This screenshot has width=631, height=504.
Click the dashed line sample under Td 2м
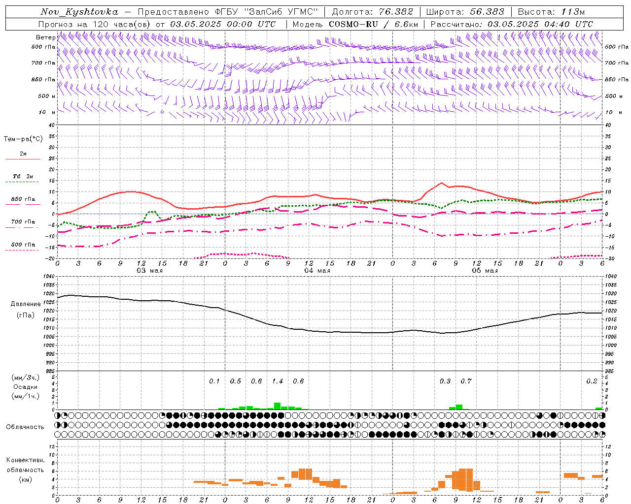[x=23, y=182]
